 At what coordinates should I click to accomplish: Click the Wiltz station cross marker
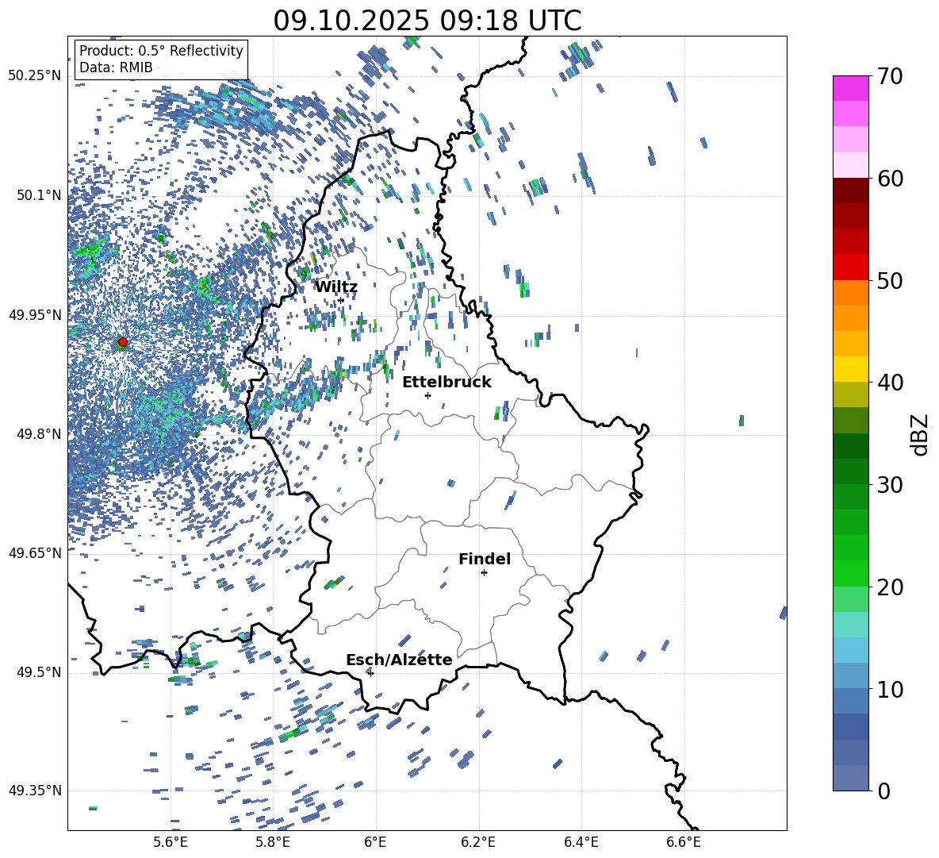click(x=341, y=300)
